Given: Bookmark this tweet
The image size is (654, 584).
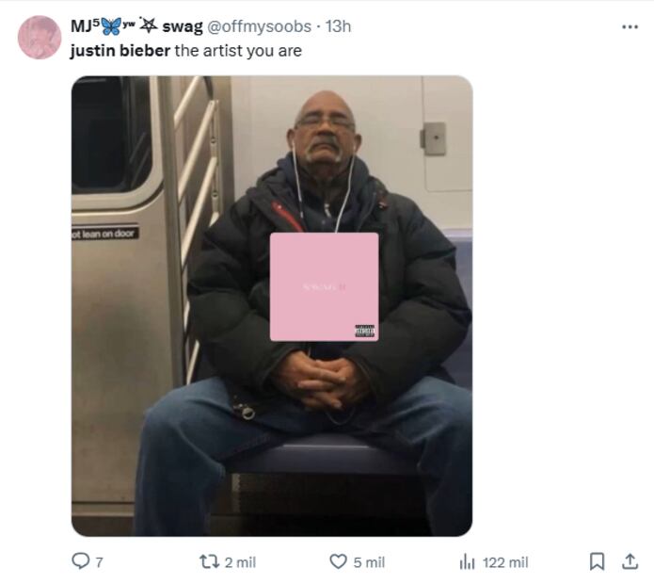Looking at the screenshot, I should (x=597, y=561).
